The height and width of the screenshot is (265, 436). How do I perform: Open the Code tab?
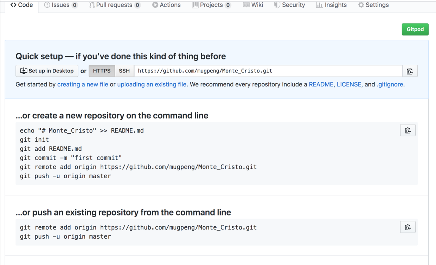(21, 5)
